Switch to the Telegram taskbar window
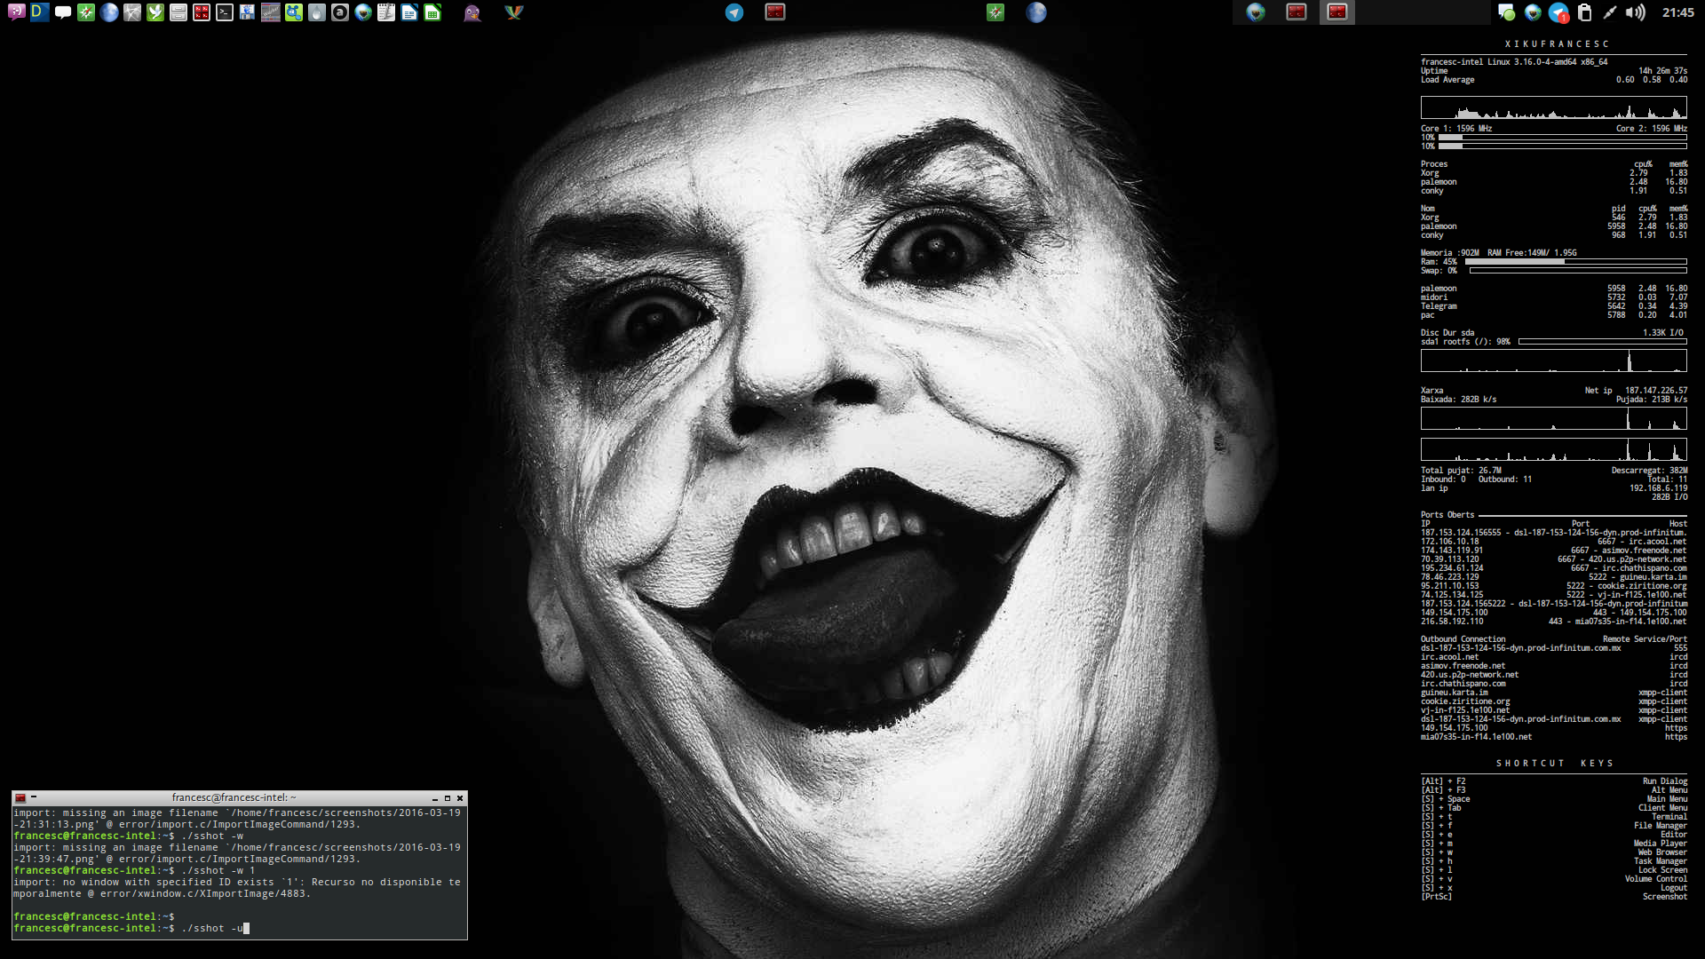This screenshot has width=1705, height=959. point(734,12)
